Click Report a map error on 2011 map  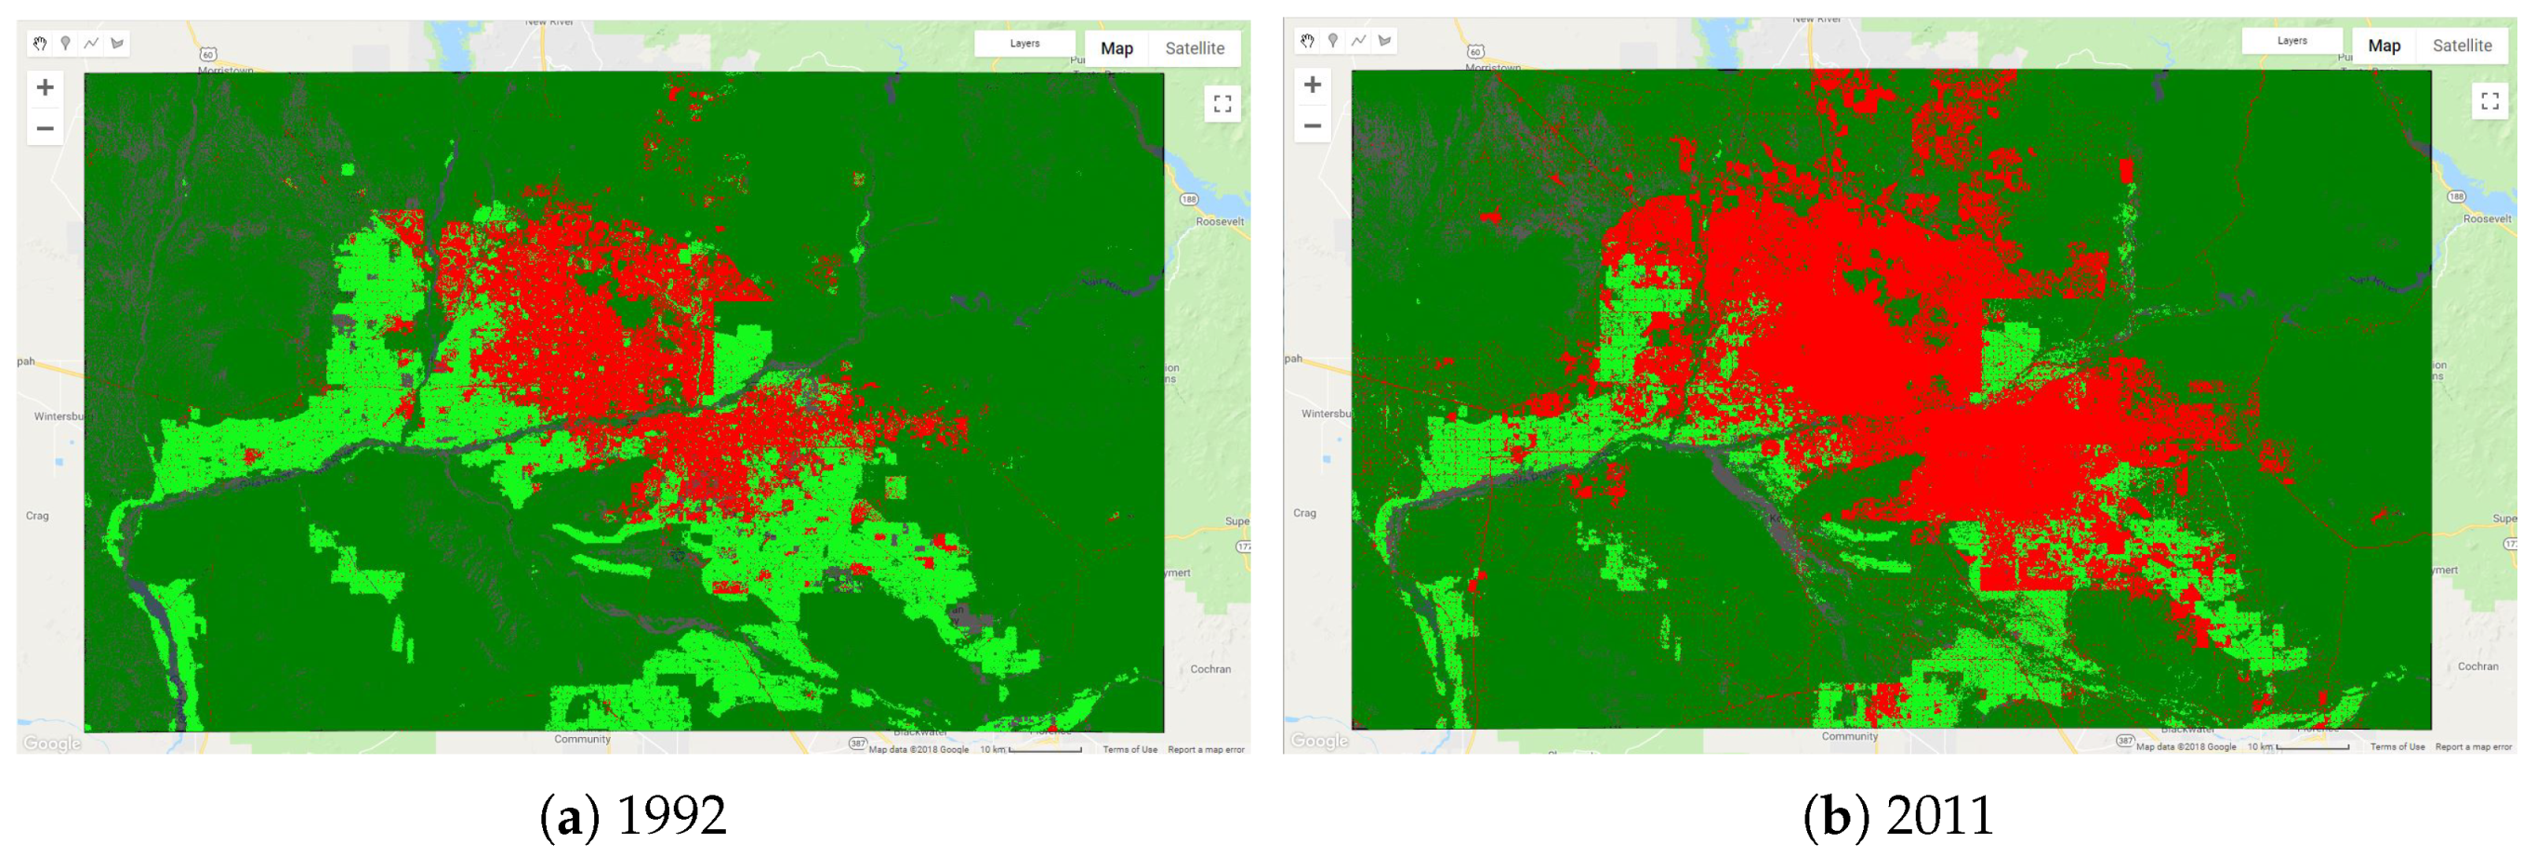pyautogui.click(x=2473, y=746)
